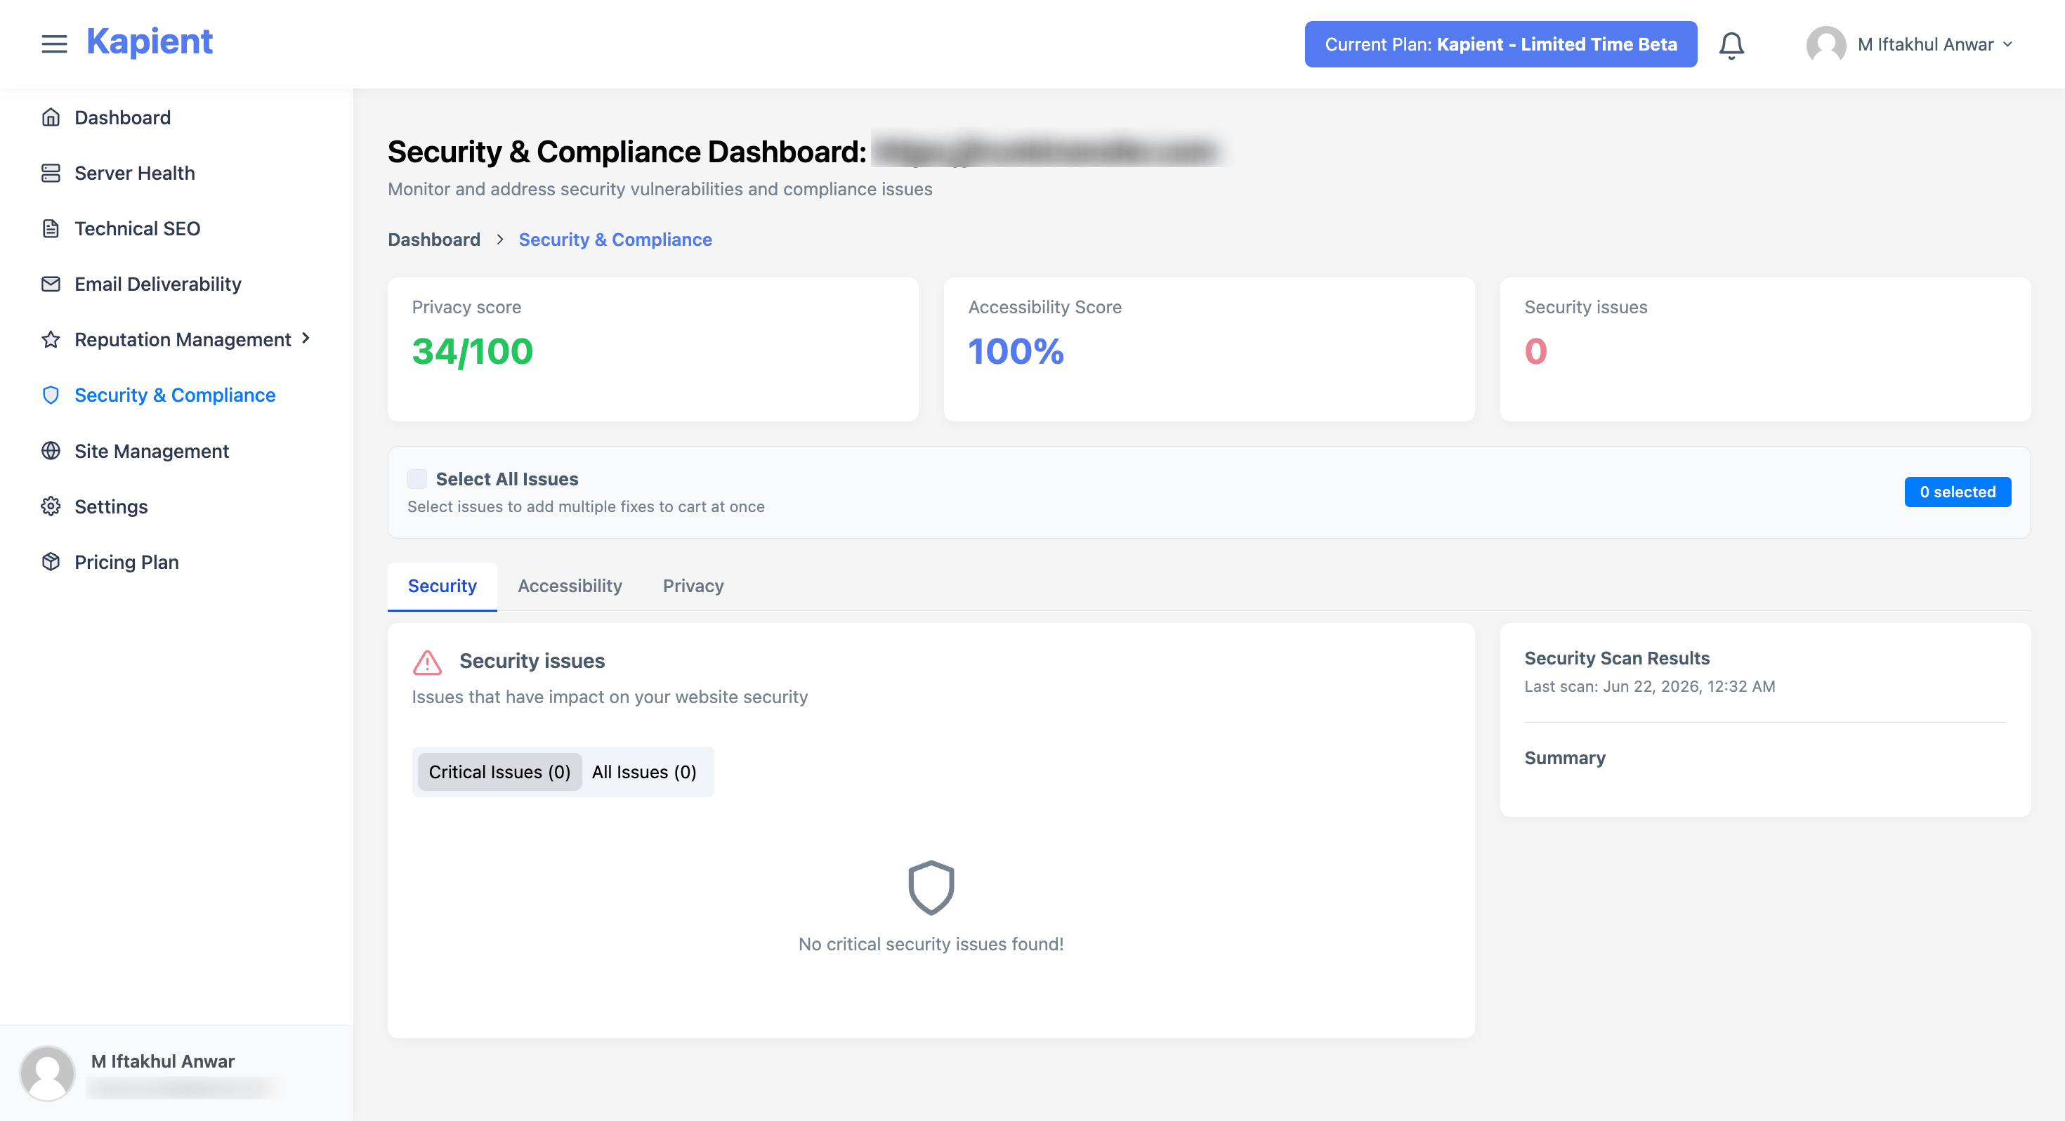Switch to the Privacy tab

693,585
